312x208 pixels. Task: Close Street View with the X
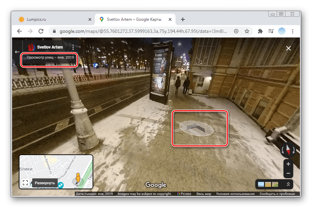(x=288, y=48)
